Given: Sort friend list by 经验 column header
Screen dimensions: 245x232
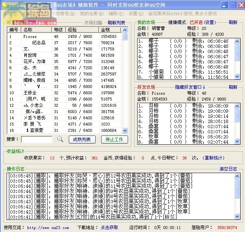Looking at the screenshot, I should point(82,29).
